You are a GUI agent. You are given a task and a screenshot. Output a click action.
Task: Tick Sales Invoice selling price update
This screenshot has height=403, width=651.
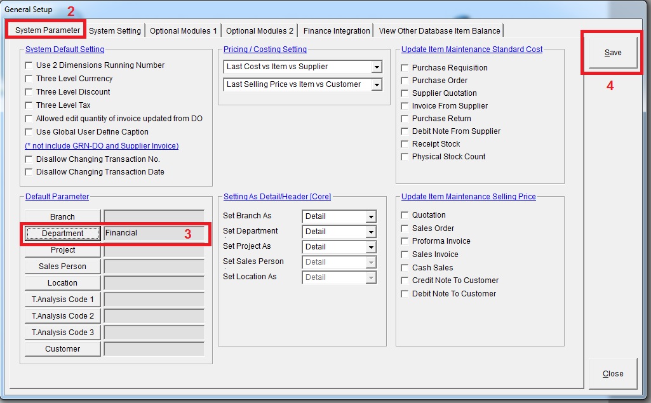coord(405,254)
